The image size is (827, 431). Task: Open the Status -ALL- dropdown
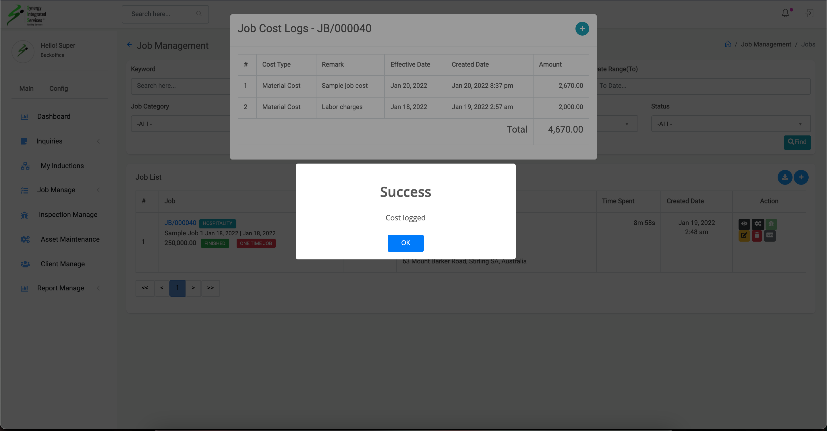(x=730, y=124)
